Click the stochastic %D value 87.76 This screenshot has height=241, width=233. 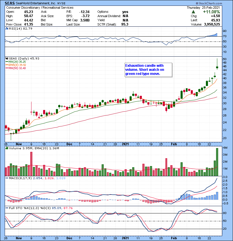(68, 208)
